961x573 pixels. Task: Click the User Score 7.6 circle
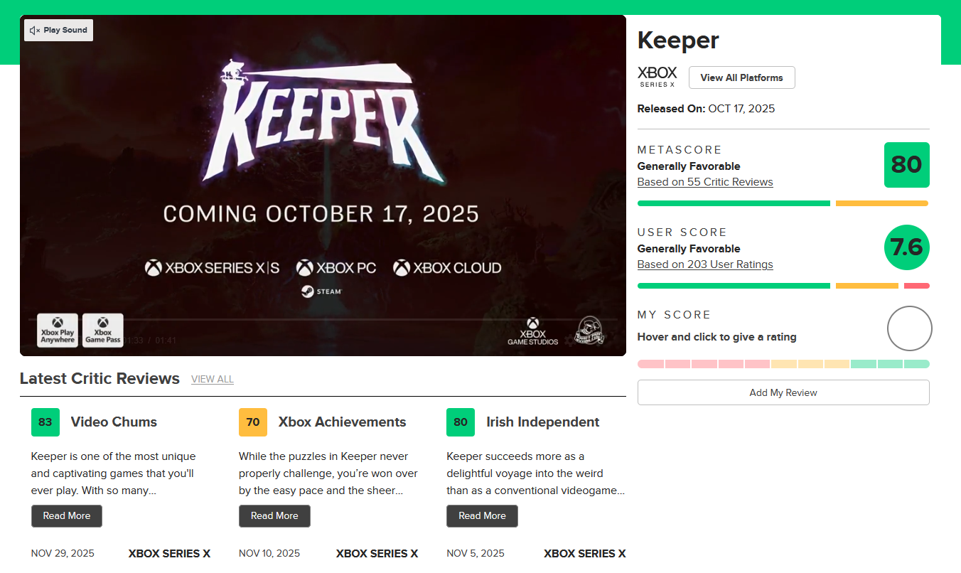tap(906, 247)
